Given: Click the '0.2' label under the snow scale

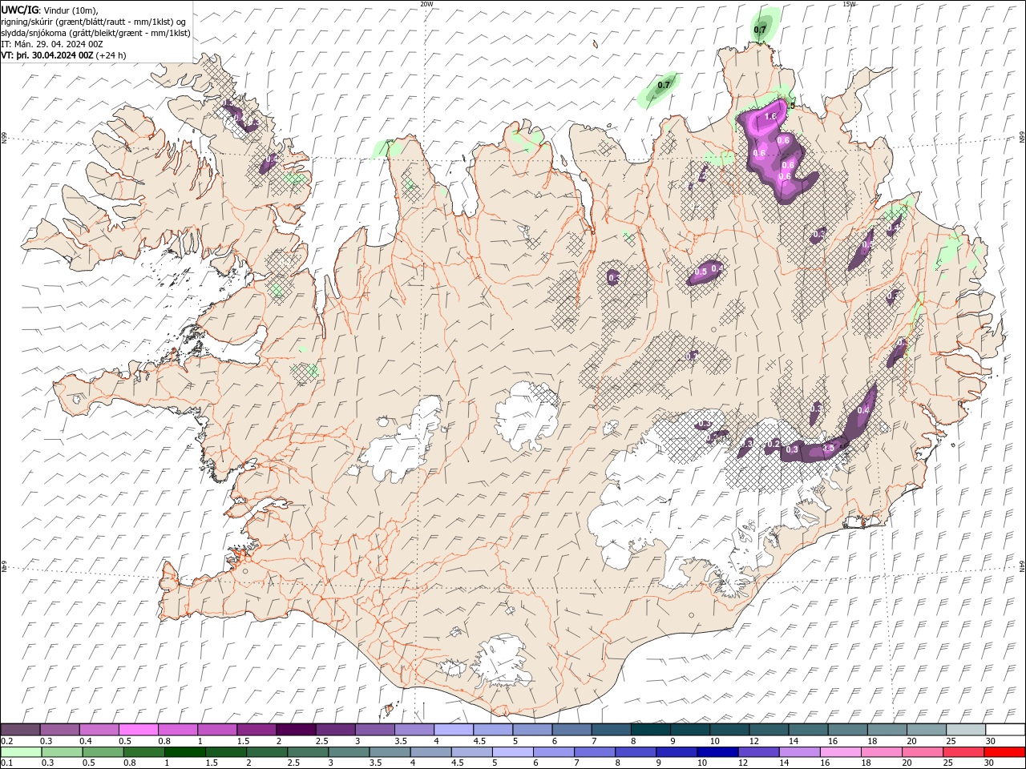Looking at the screenshot, I should (6, 741).
